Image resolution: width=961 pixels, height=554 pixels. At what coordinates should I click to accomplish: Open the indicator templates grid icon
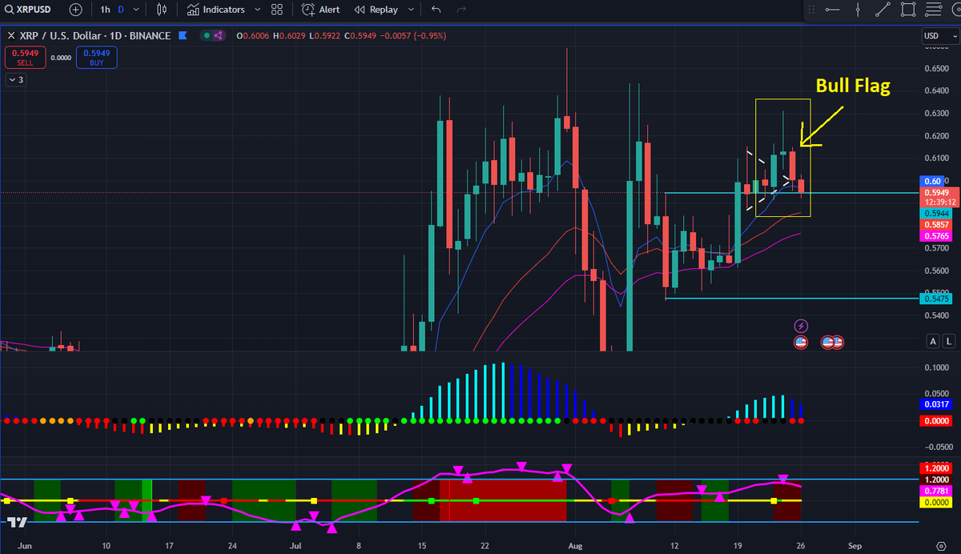point(277,10)
